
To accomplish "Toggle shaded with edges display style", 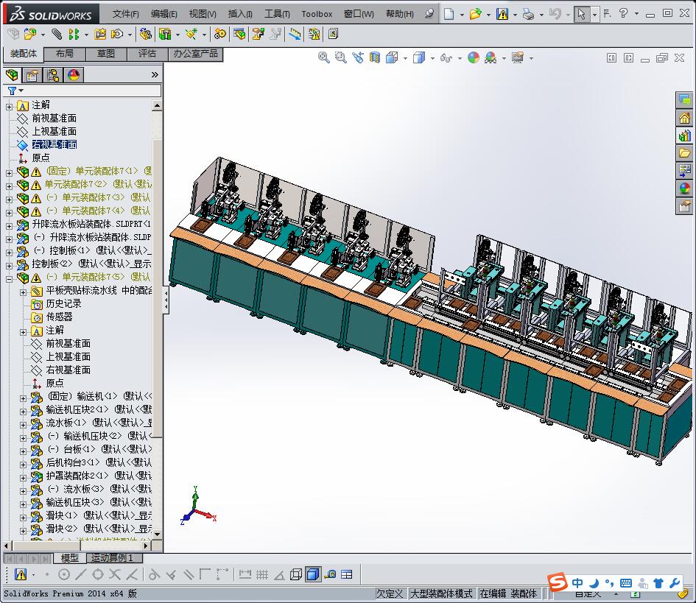I will (418, 57).
